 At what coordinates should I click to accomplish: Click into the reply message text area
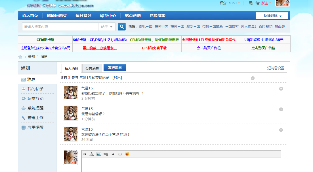(x=181, y=165)
